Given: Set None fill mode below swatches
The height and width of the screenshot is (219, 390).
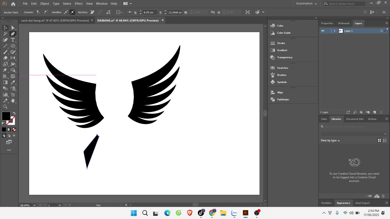Looking at the screenshot, I should pos(14,130).
